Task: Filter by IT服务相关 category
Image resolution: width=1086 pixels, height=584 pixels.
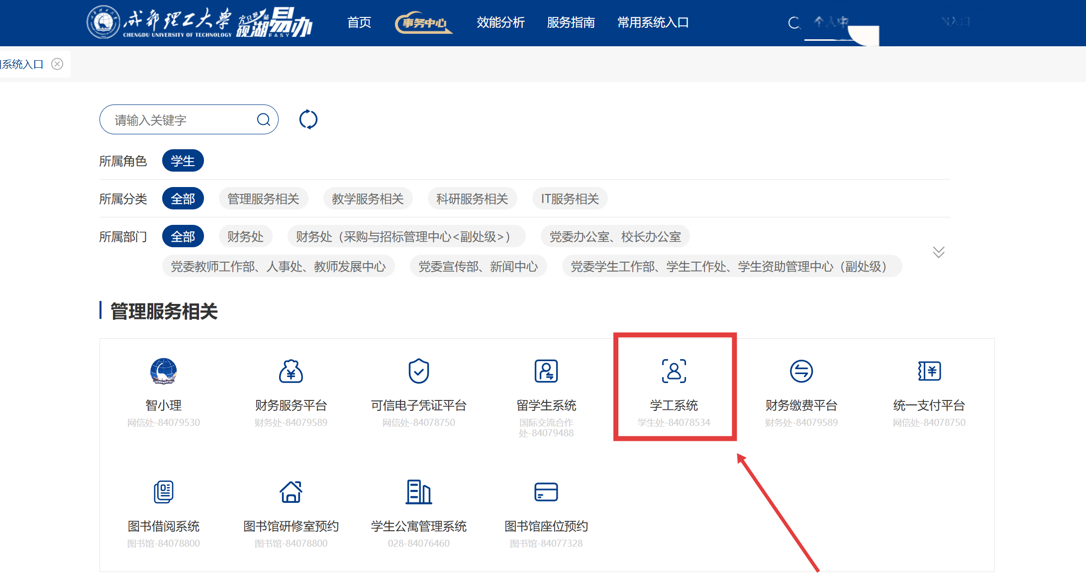Action: 570,198
